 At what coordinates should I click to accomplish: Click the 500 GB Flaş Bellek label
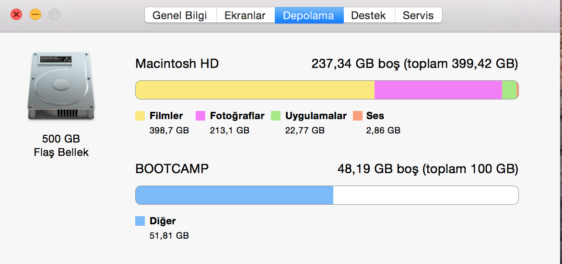tap(61, 145)
